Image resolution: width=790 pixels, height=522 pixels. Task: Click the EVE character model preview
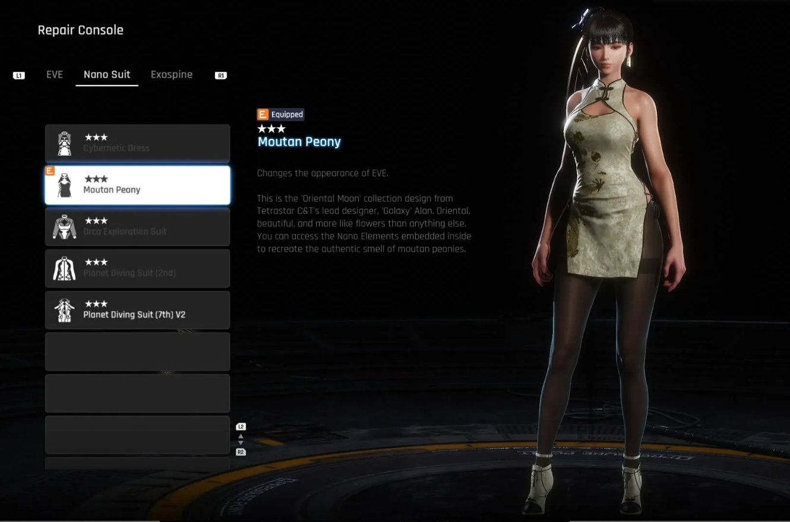[609, 261]
